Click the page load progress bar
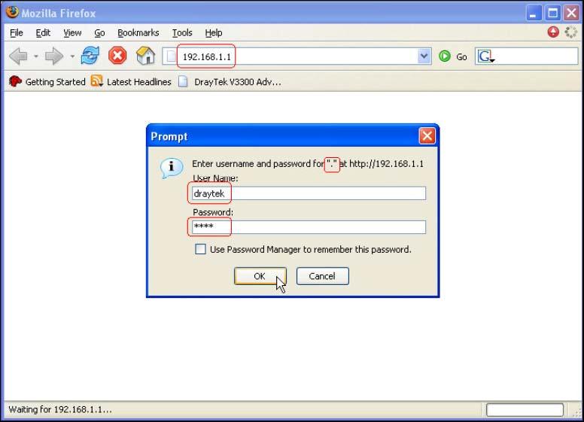 (525, 410)
